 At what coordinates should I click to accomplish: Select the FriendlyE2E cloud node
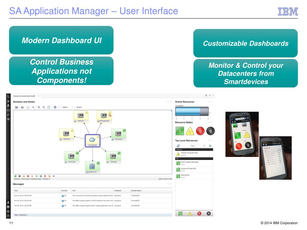[x=92, y=140]
